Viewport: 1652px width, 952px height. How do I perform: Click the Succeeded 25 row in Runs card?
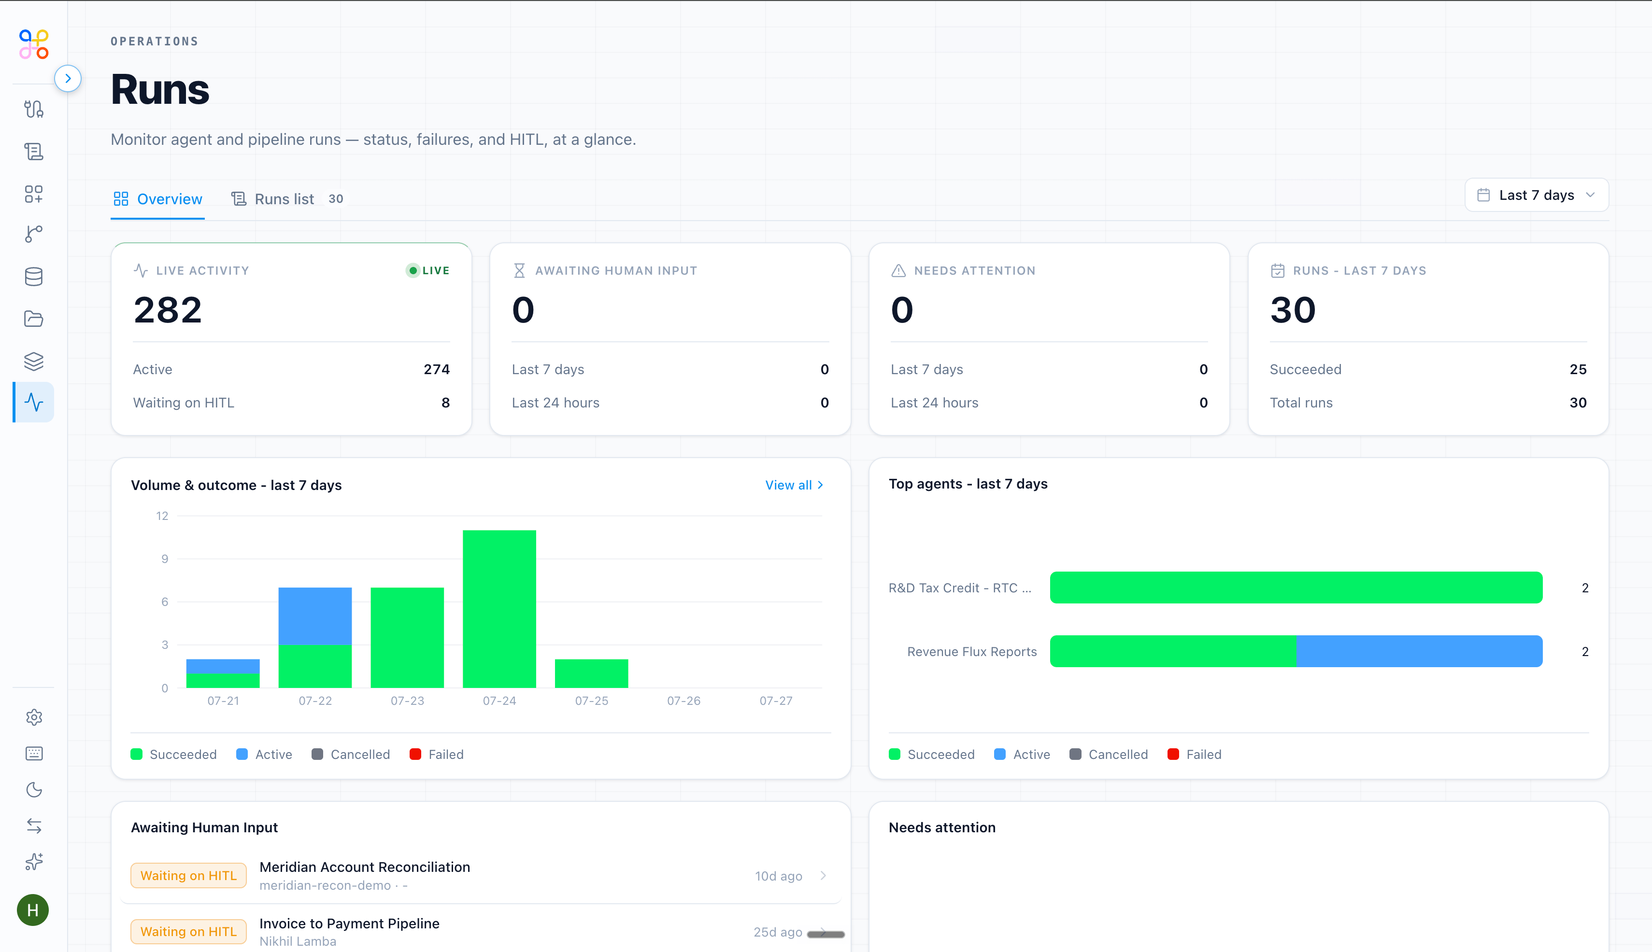1428,369
